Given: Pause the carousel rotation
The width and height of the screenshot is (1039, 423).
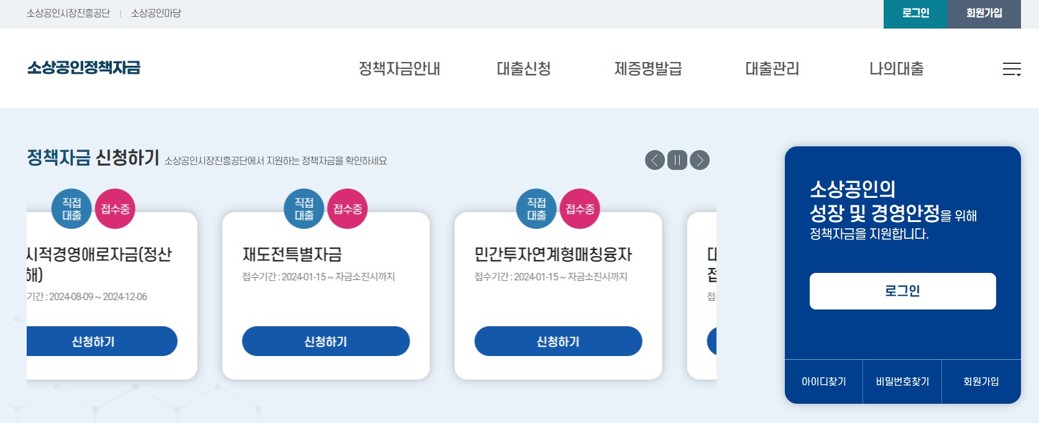Looking at the screenshot, I should click(677, 160).
